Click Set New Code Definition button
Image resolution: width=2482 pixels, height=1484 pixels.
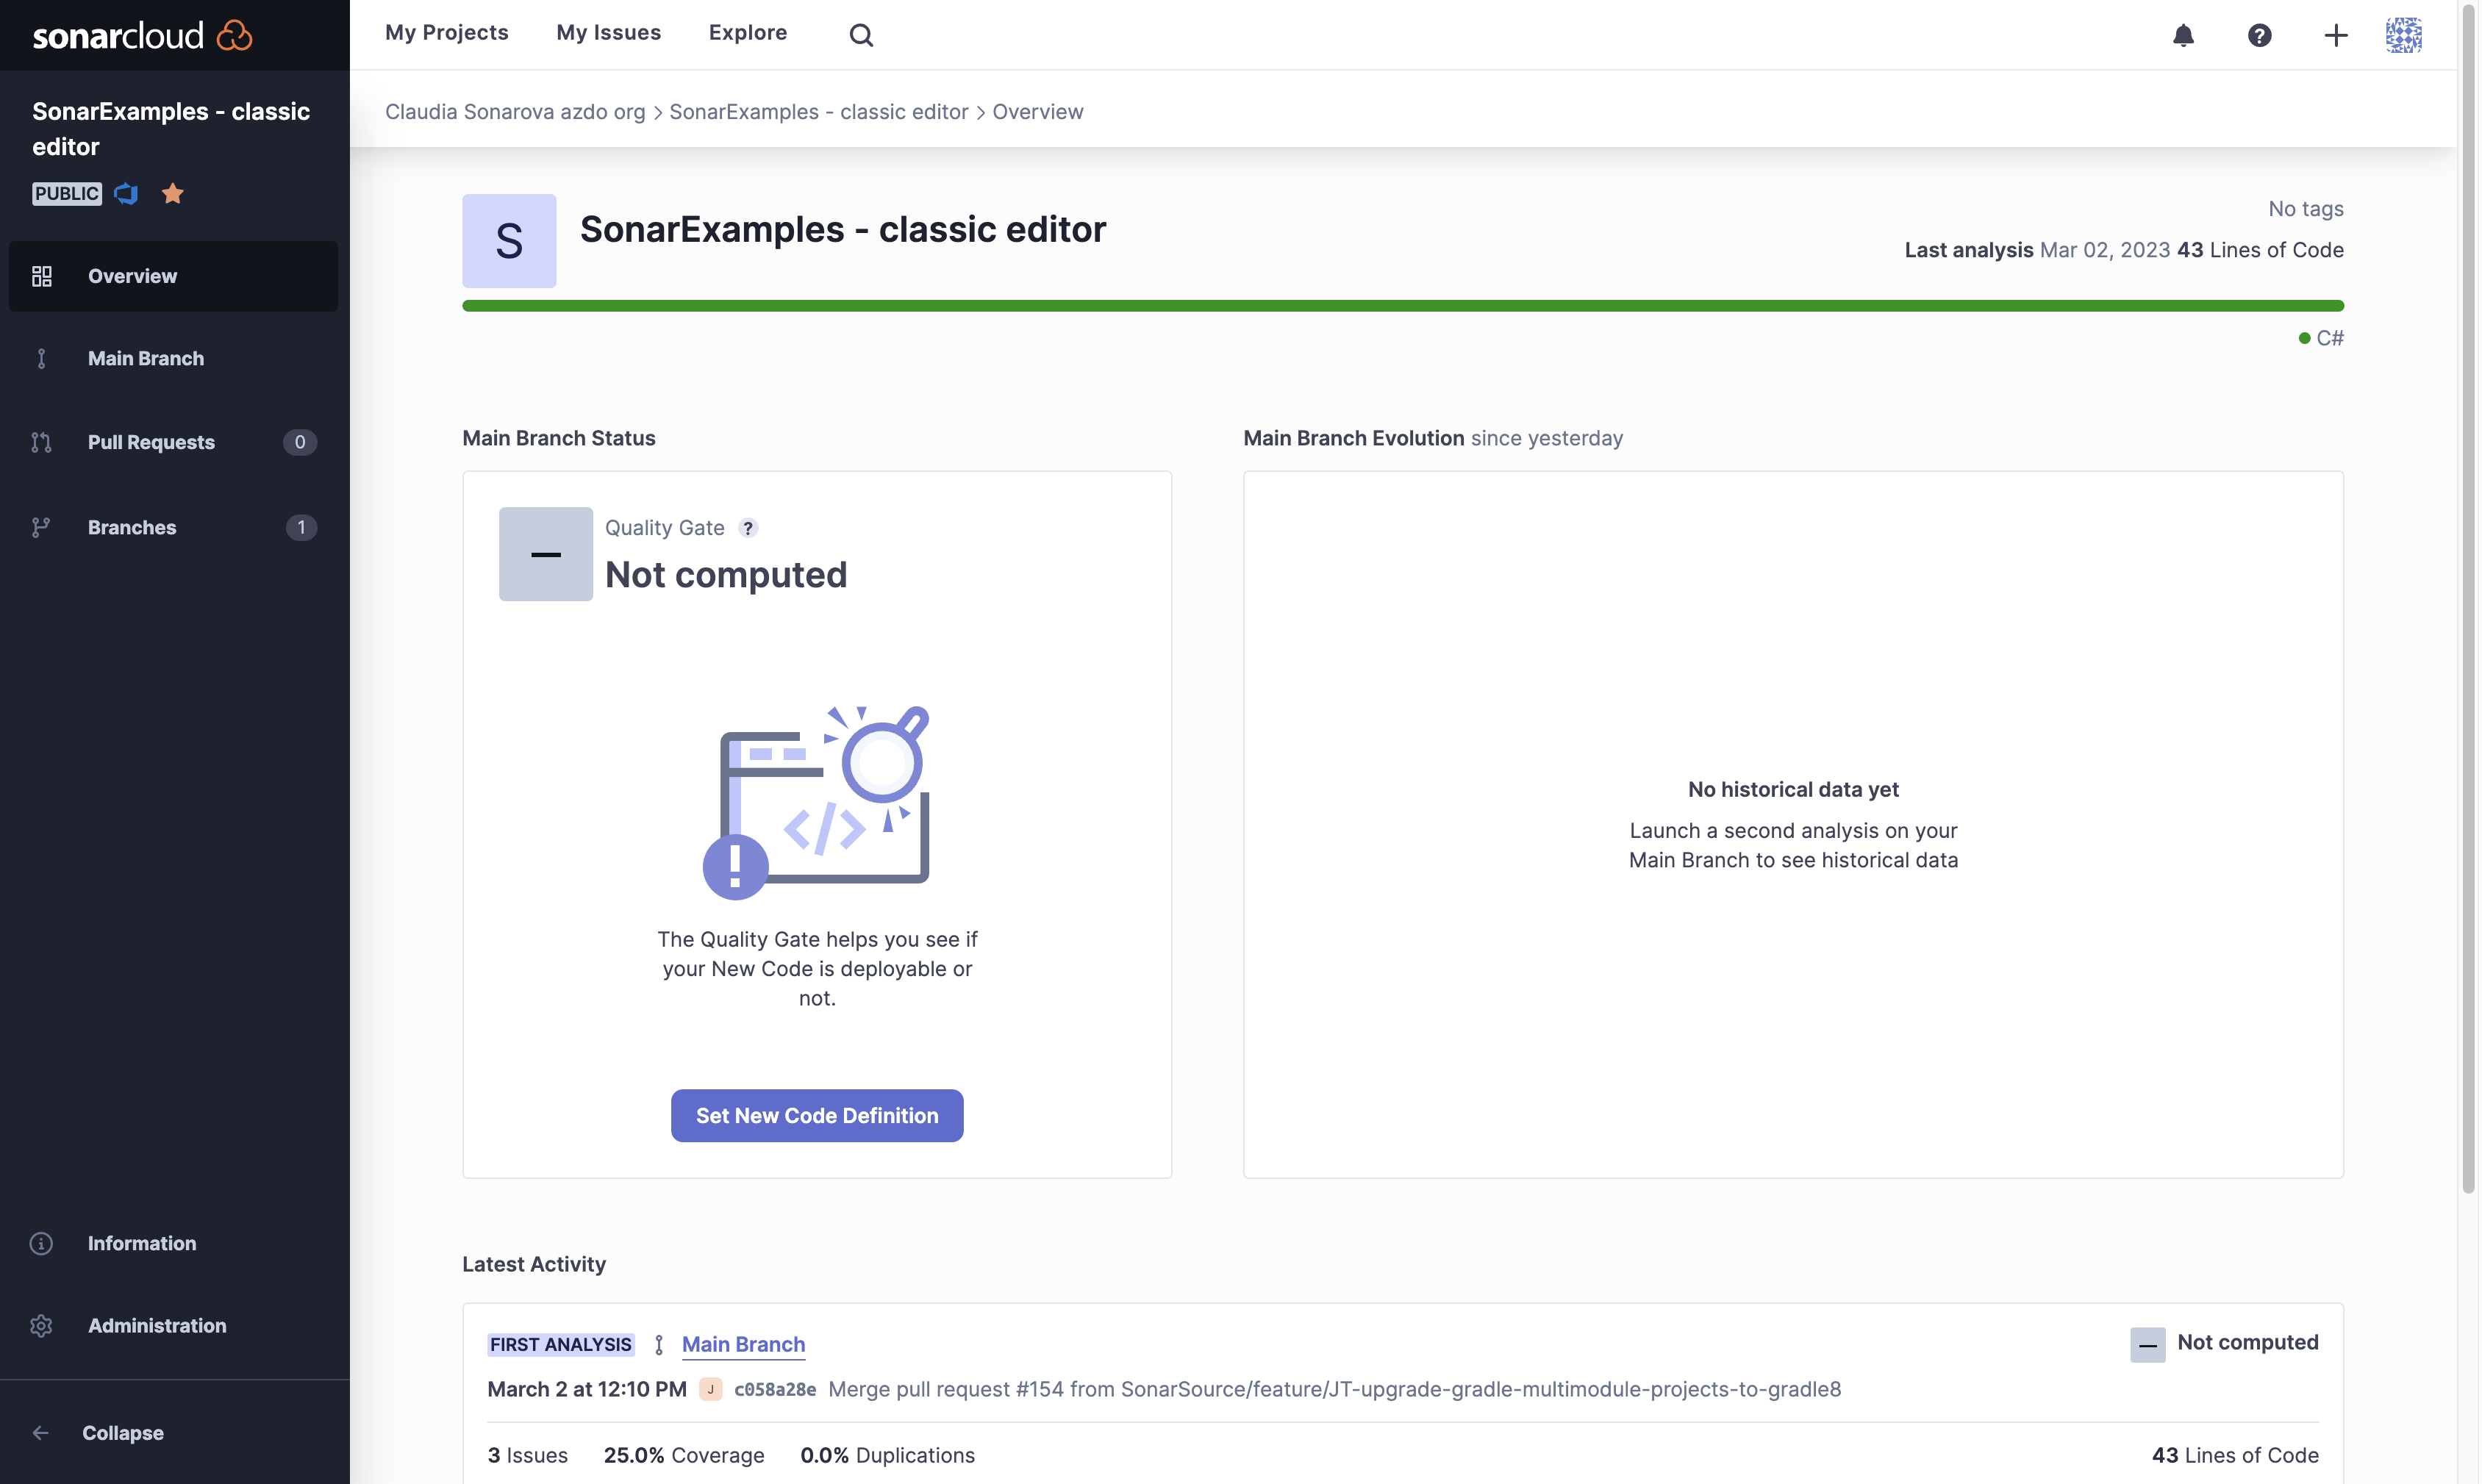[817, 1115]
